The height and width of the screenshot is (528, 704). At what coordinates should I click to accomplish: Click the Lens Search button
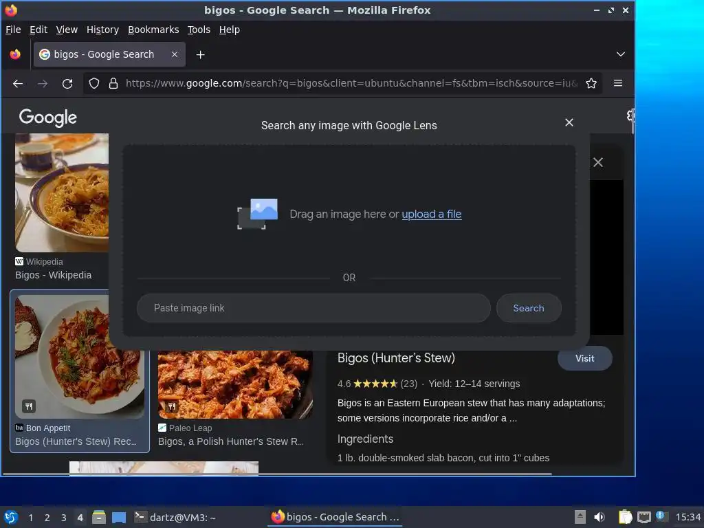[x=529, y=308]
